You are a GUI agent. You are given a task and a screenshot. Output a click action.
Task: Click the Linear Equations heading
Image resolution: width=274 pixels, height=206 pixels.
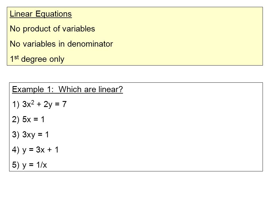[41, 14]
